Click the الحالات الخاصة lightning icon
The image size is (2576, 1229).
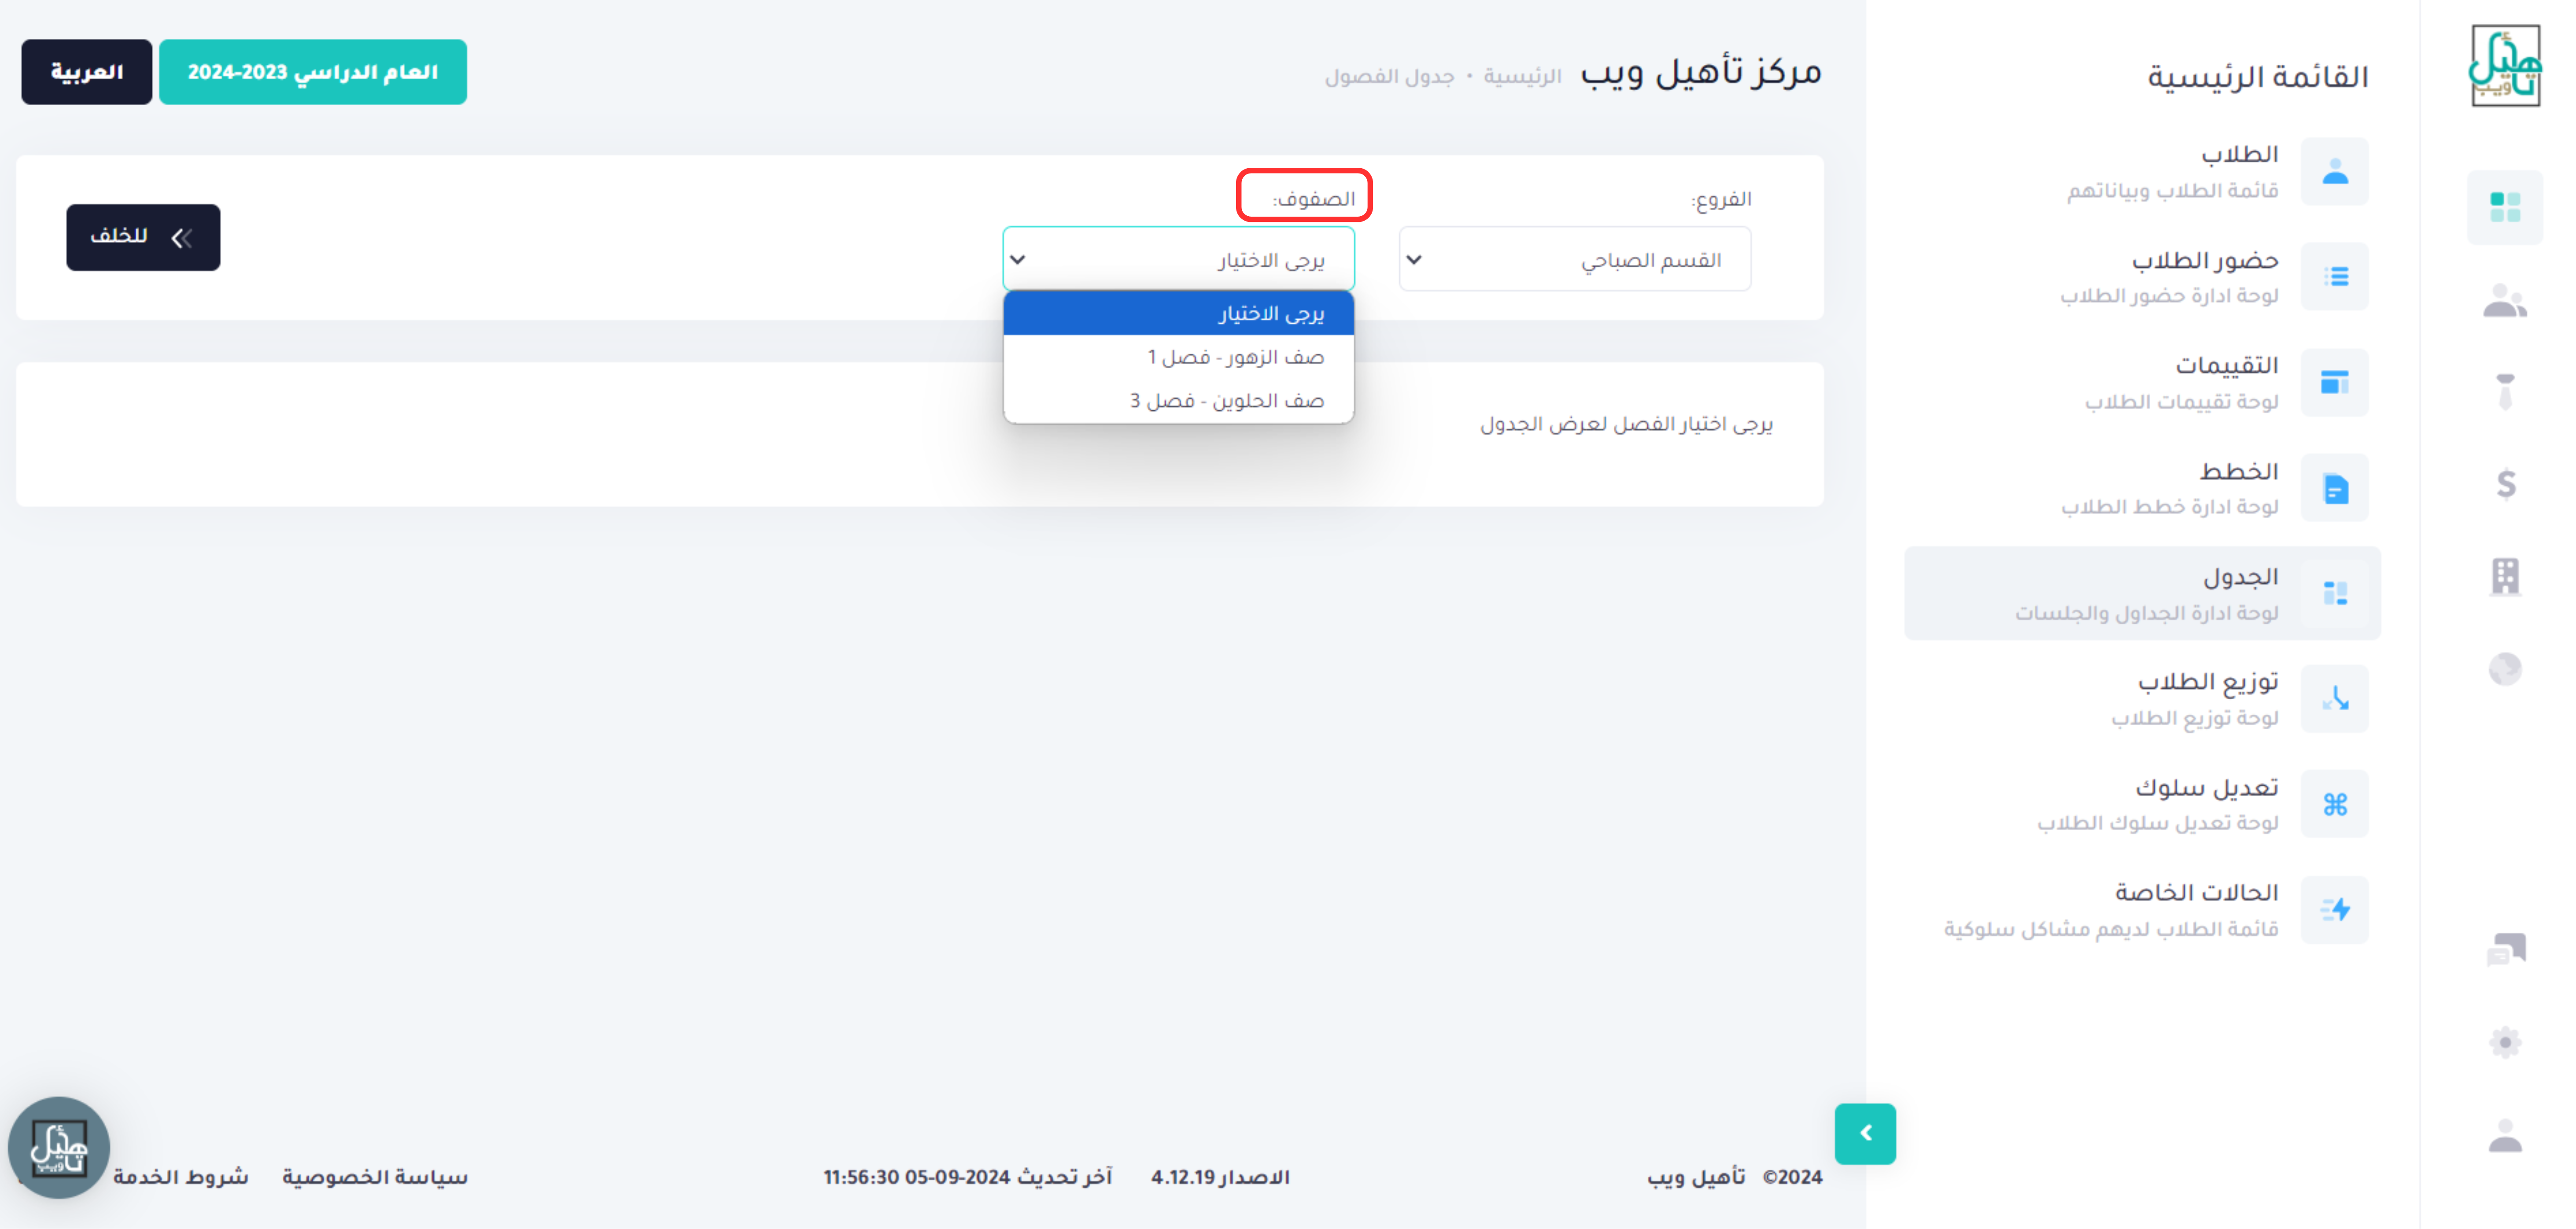click(2335, 910)
